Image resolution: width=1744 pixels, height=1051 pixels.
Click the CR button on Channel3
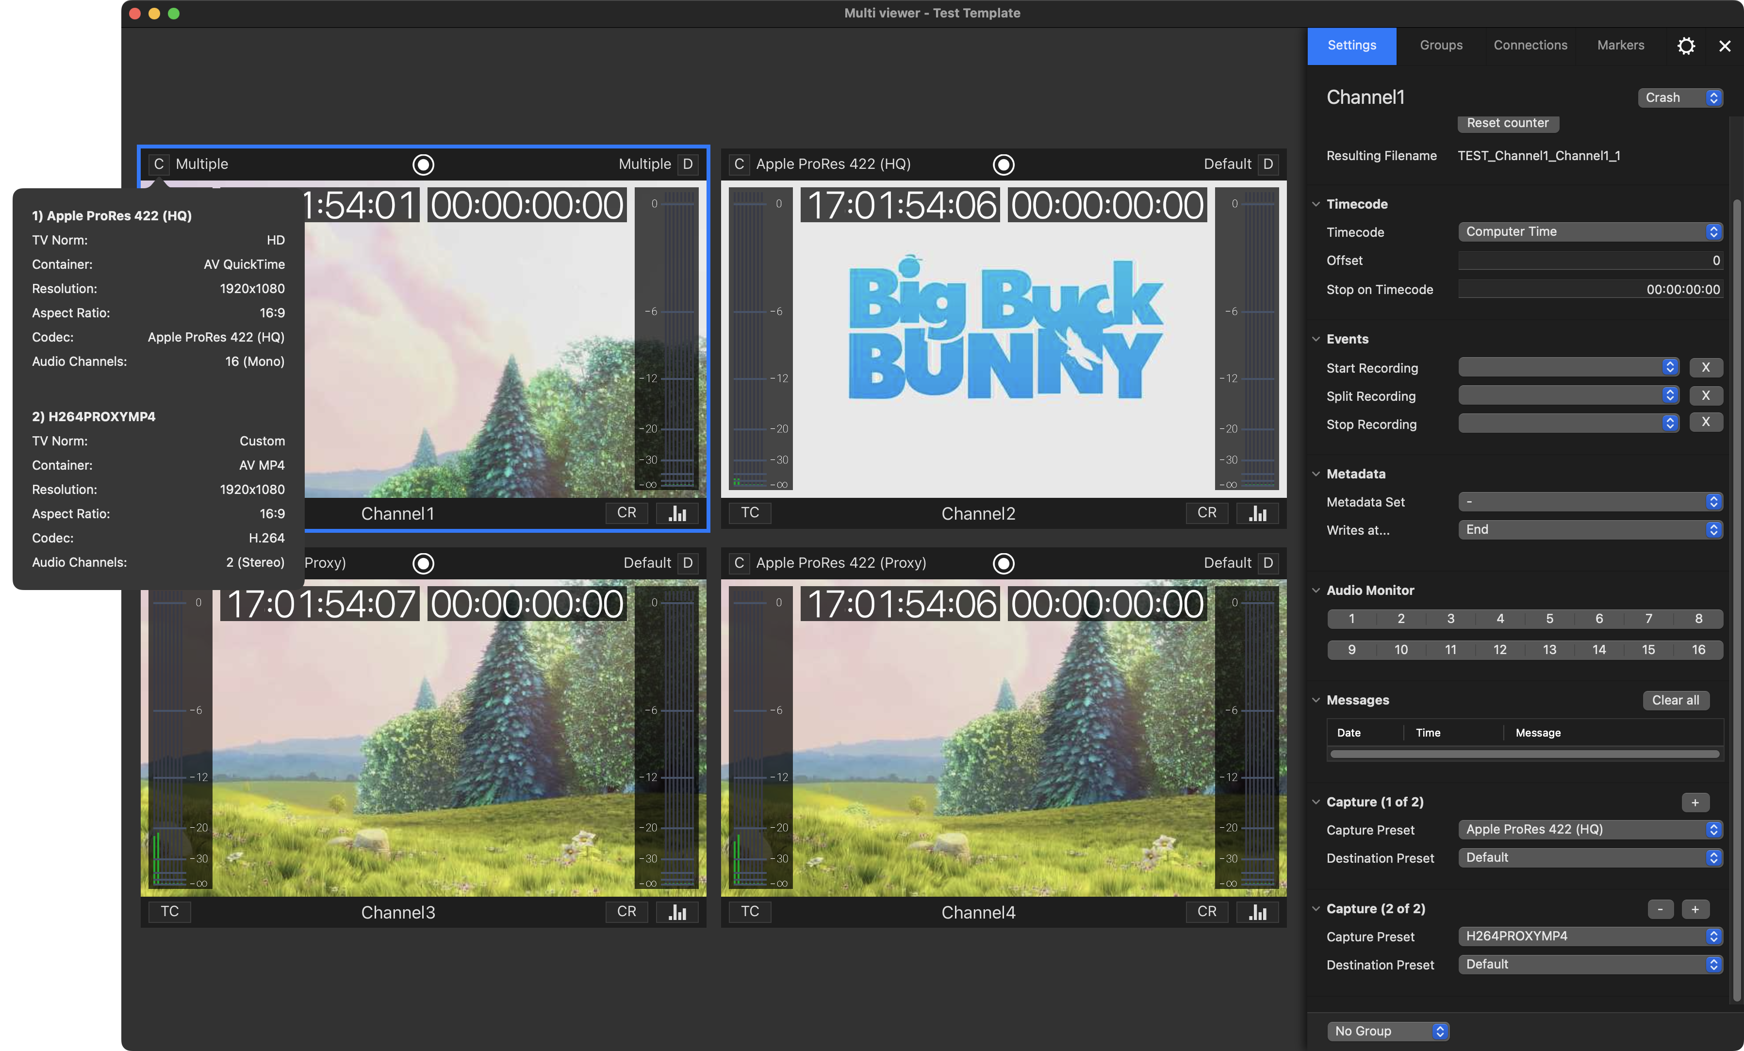(626, 912)
